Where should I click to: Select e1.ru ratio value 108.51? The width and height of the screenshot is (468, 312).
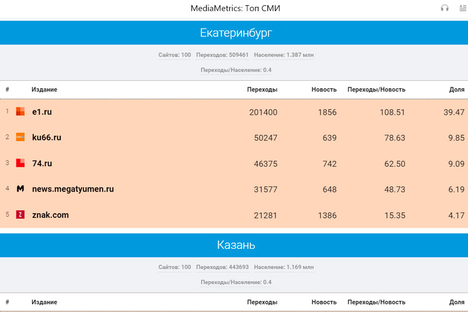pyautogui.click(x=392, y=112)
